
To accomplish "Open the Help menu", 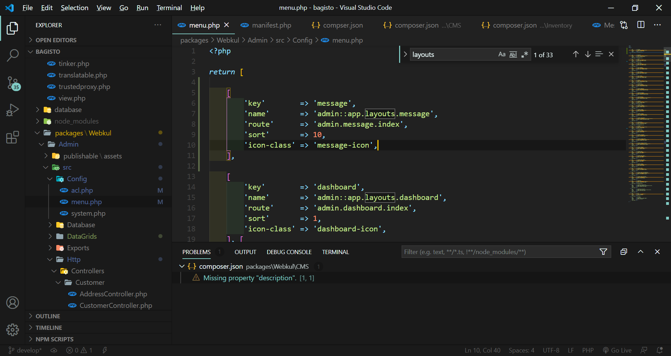I will pos(197,8).
